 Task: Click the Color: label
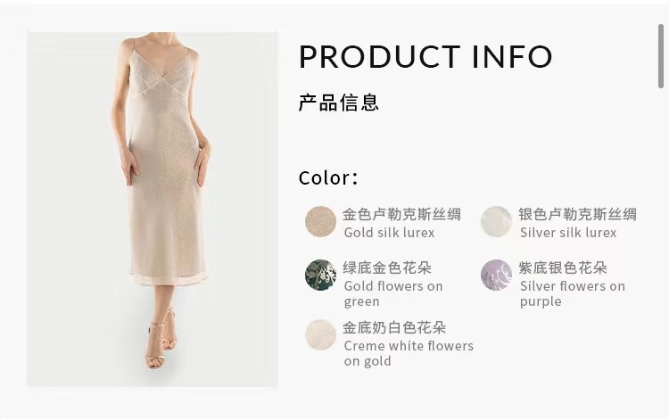coord(328,178)
